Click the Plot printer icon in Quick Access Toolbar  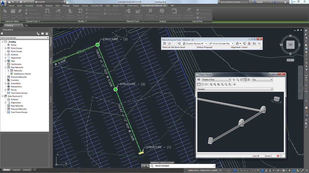pos(21,2)
